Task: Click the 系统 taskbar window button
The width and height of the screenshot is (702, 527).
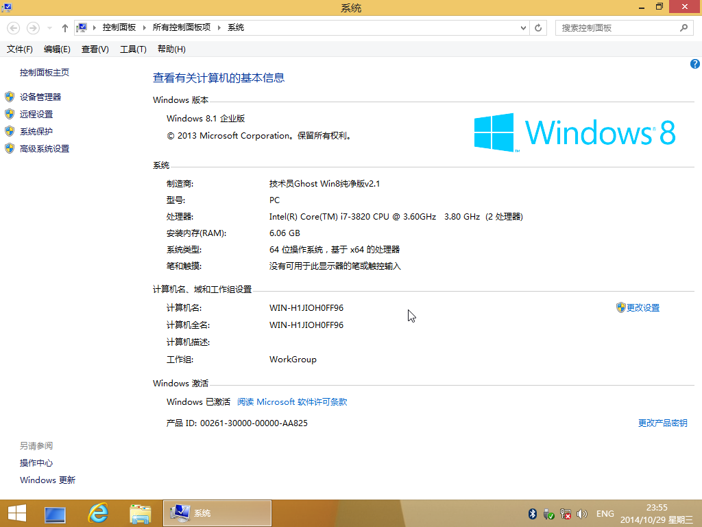Action: (x=217, y=513)
